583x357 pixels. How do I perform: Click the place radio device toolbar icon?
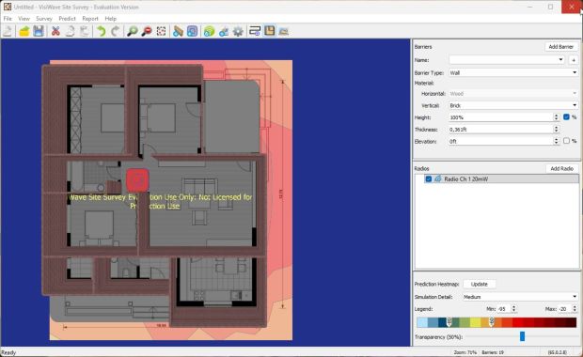224,31
